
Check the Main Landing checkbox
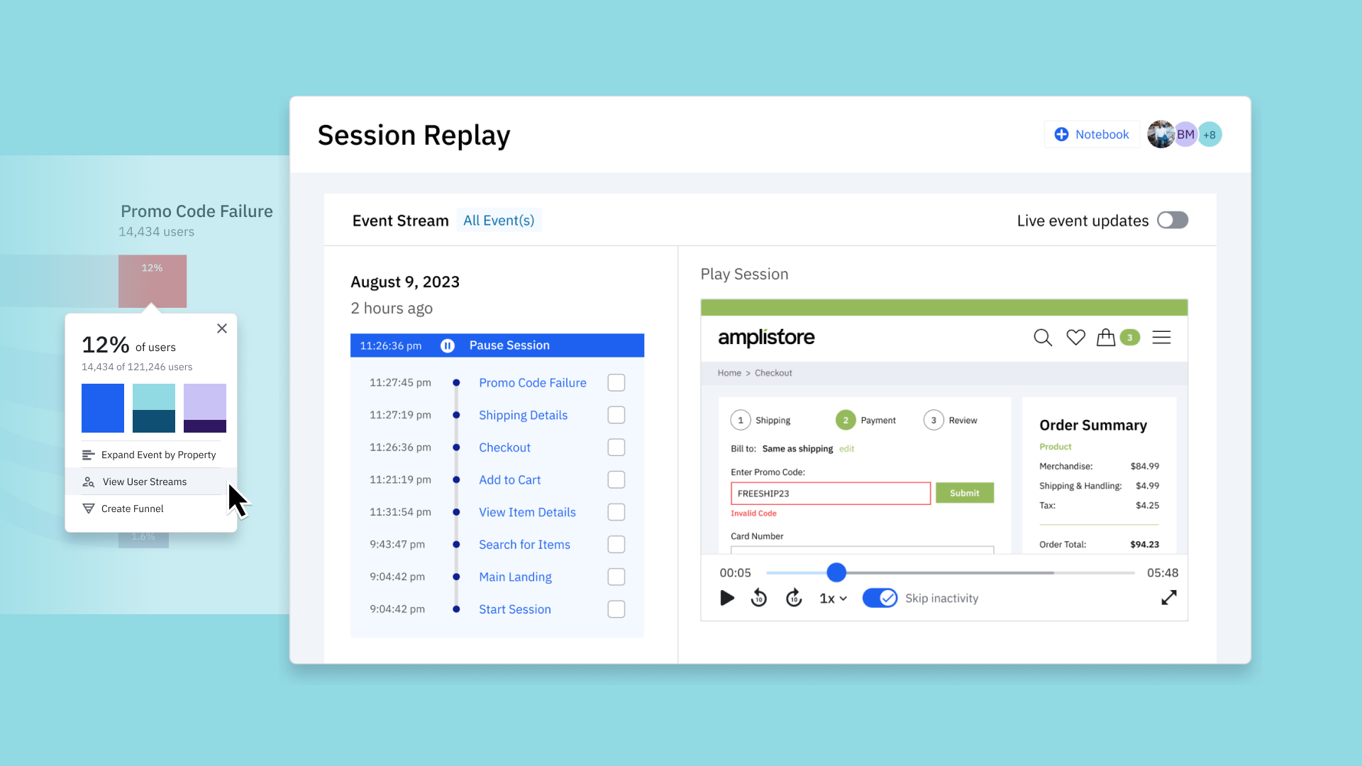click(x=616, y=577)
